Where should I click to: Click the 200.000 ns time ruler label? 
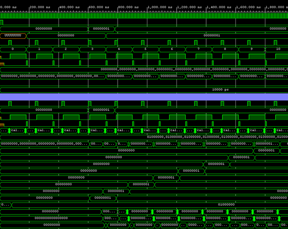pos(40,8)
